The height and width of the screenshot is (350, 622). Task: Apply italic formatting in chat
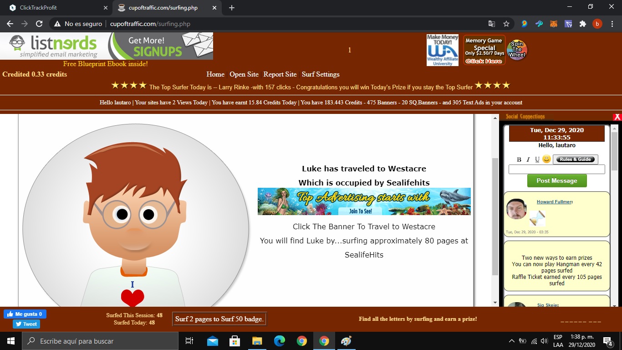pos(528,160)
